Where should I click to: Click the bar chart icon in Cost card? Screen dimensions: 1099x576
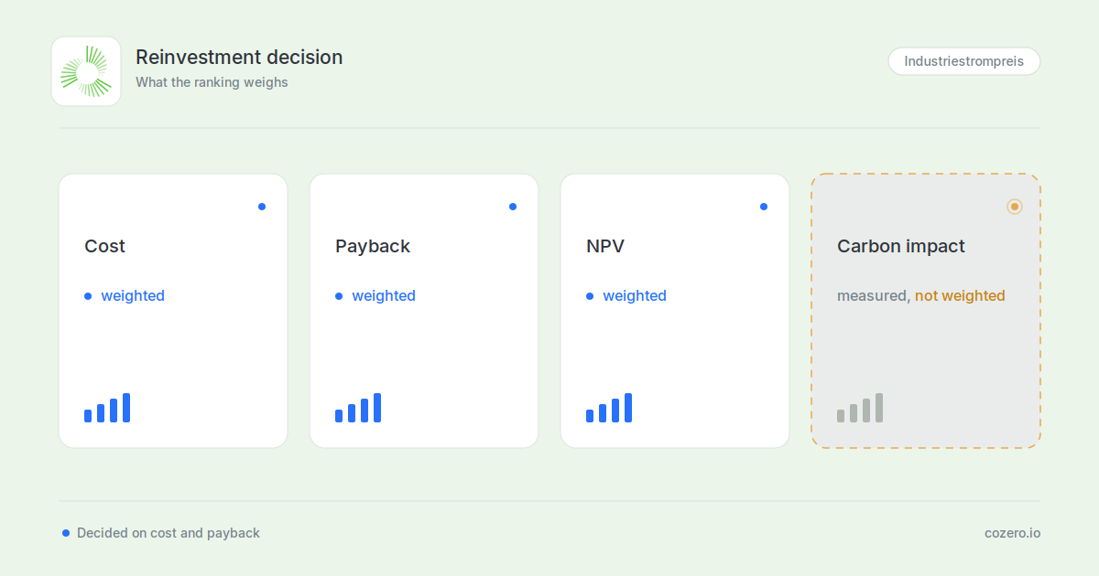(107, 408)
